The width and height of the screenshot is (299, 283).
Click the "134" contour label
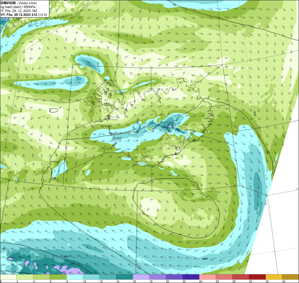pyautogui.click(x=143, y=213)
